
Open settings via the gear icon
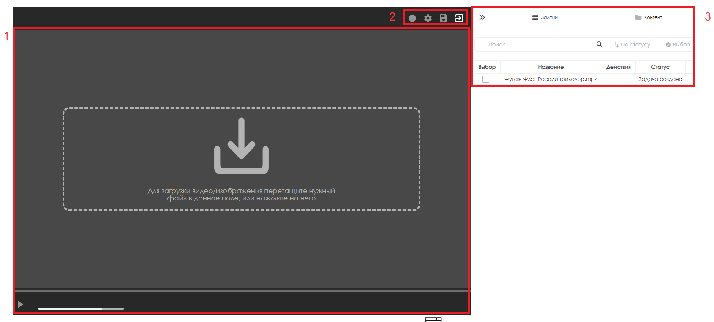tap(428, 18)
